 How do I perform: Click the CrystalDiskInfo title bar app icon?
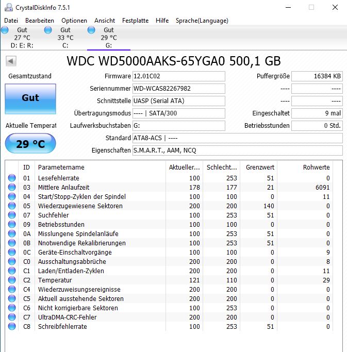[9, 7]
